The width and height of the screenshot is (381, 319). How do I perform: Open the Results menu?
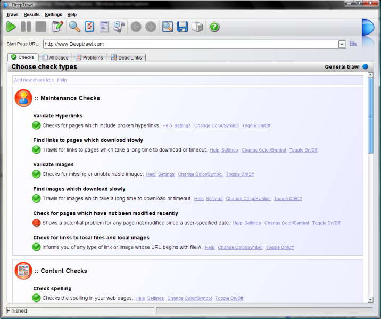[31, 14]
